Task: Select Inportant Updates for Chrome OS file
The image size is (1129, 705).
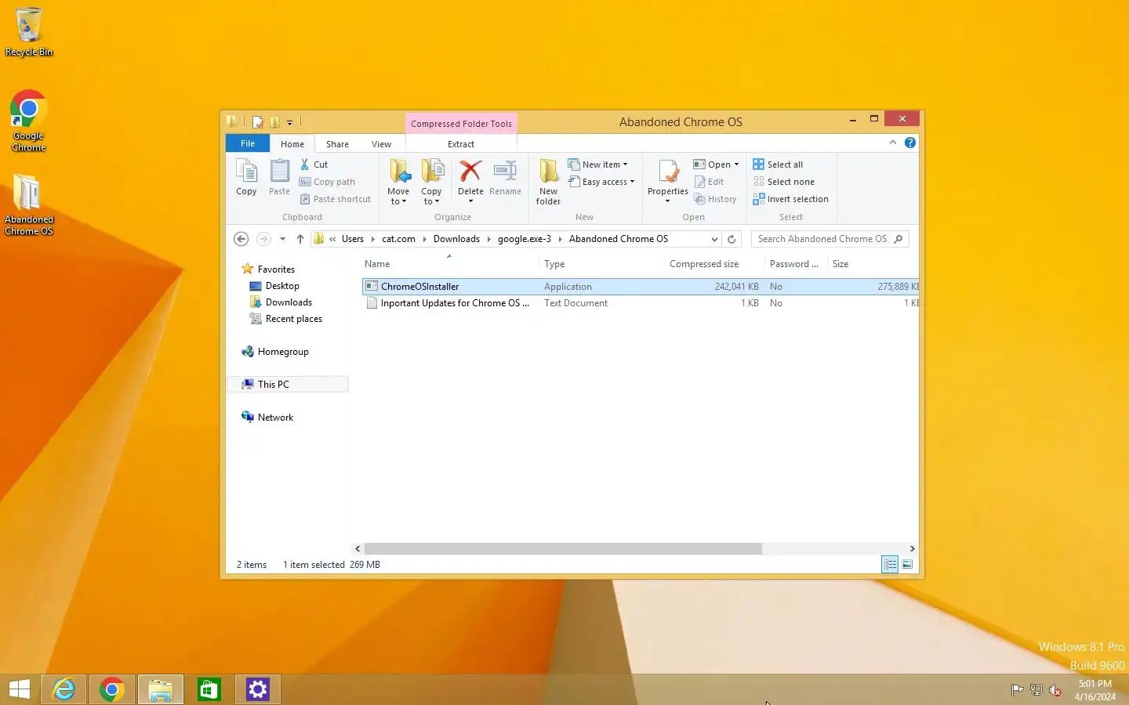Action: coord(640,303)
